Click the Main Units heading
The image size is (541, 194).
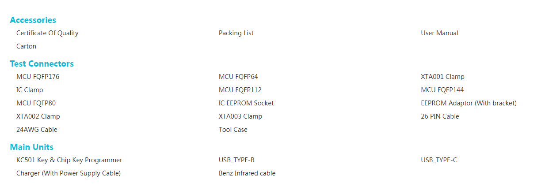(32, 147)
